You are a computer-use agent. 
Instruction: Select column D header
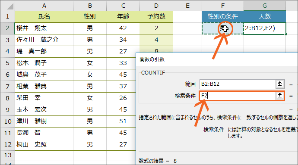pyautogui.click(x=156, y=6)
